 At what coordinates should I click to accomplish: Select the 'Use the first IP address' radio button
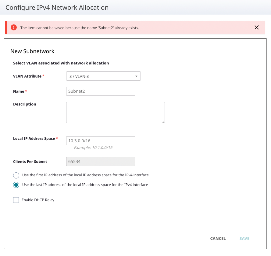16,175
